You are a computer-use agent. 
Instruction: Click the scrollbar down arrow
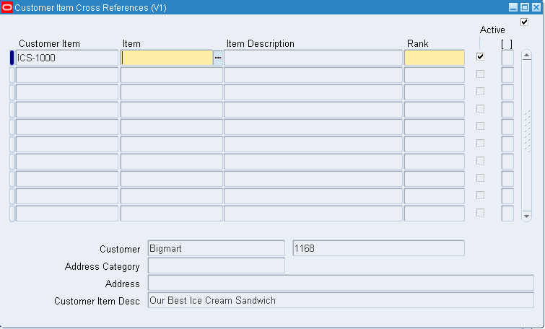526,216
